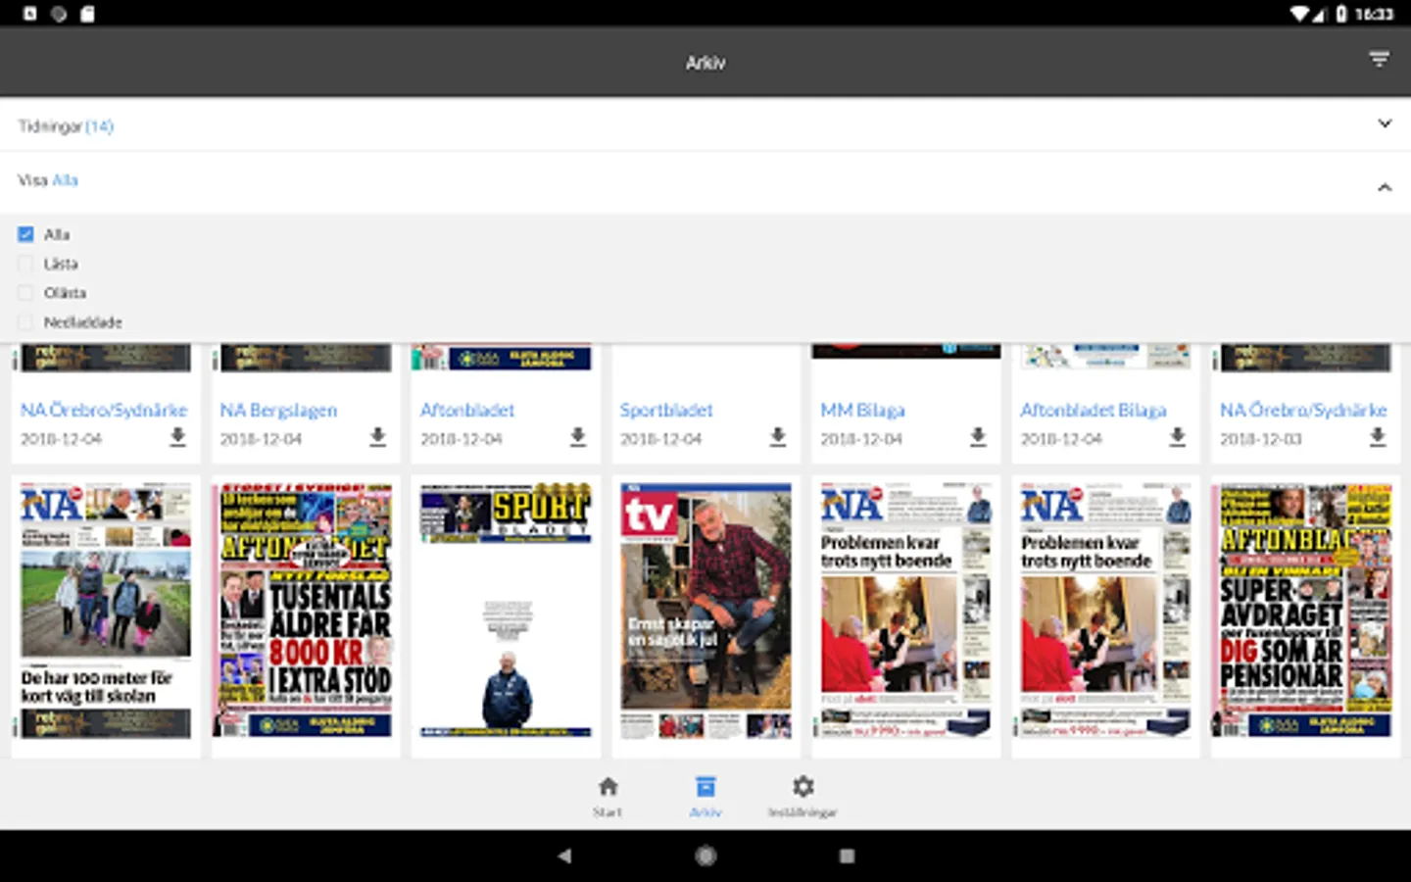Viewport: 1411px width, 882px height.
Task: Tap the Android back button
Action: (564, 856)
